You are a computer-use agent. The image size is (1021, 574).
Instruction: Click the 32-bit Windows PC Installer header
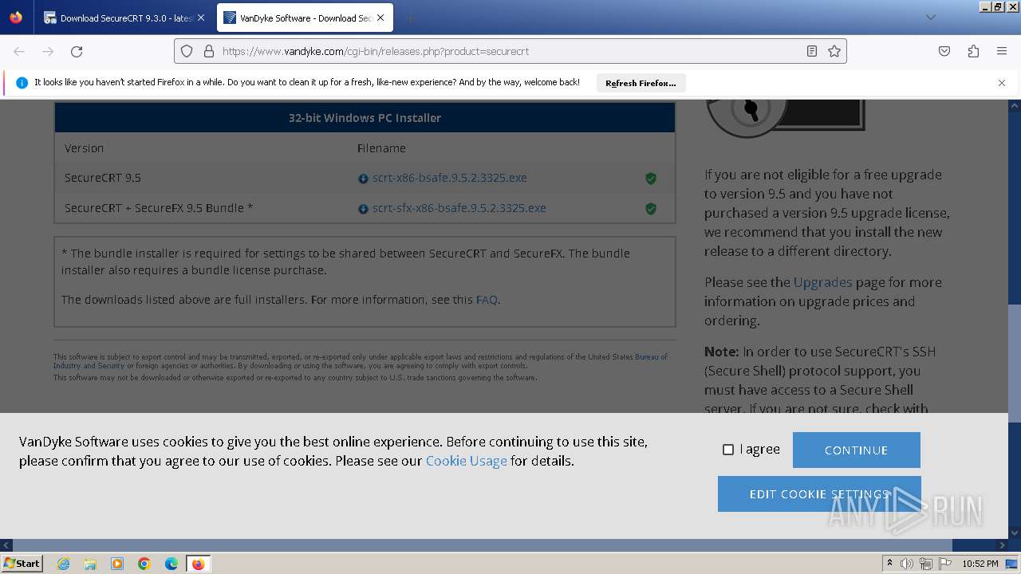pos(365,118)
